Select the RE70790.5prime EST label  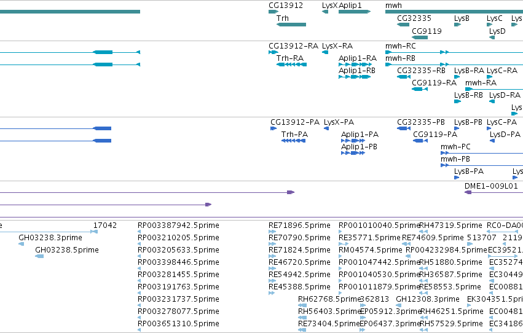coord(299,238)
